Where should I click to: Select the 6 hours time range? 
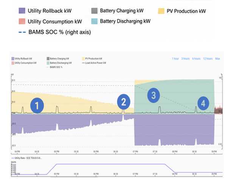(196, 59)
